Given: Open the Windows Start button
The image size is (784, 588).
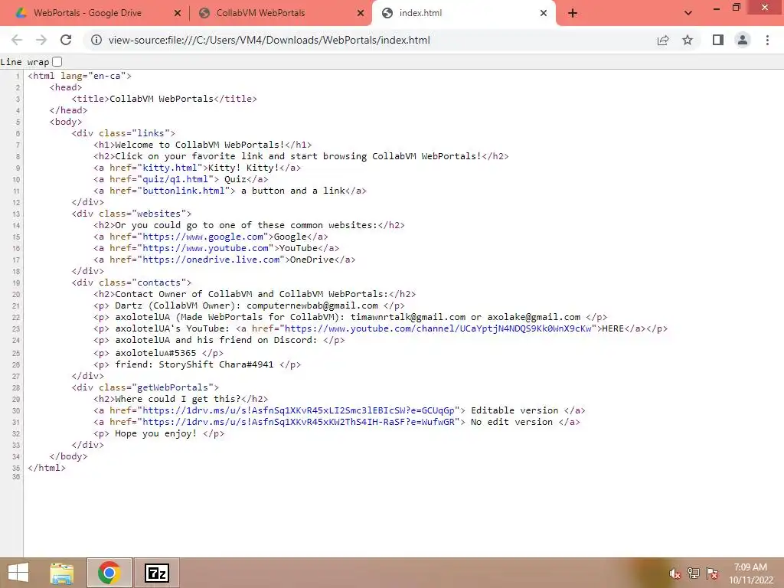Looking at the screenshot, I should click(18, 573).
